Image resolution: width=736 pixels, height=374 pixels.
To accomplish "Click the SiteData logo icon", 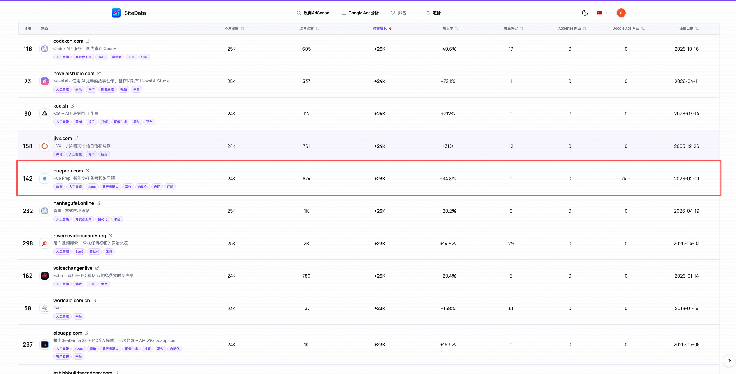I will click(116, 13).
